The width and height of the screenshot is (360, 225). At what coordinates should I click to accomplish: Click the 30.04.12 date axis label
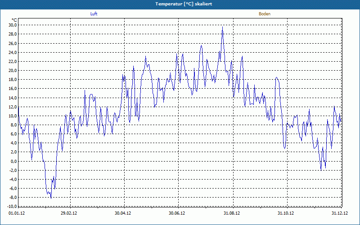click(x=123, y=213)
